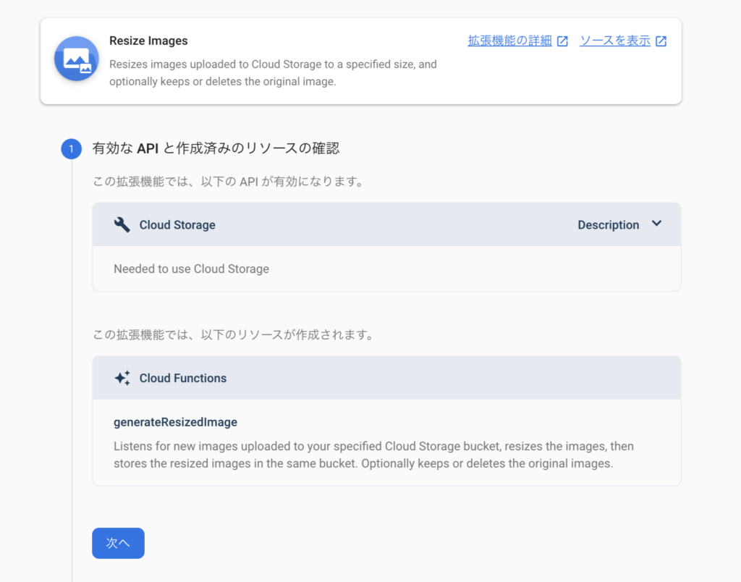Click the 'Listens for new images uploaded' description
This screenshot has height=582, width=741.
[x=374, y=455]
